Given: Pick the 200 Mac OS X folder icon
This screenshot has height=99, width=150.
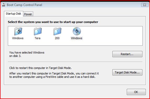Looking at the screenshot, I should (x=57, y=31).
